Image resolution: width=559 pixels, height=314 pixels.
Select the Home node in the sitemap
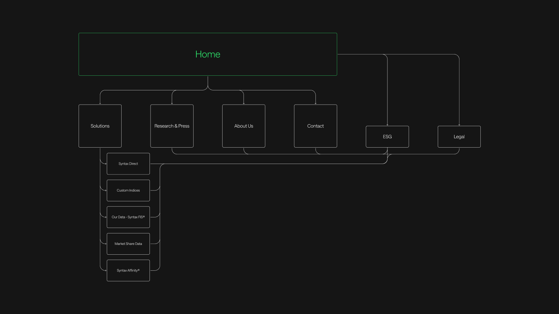pos(208,54)
